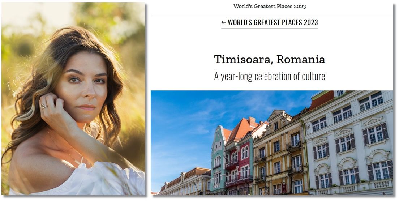Click the left arrow before World's Greatest Places
Image resolution: width=399 pixels, height=201 pixels.
[x=223, y=22]
